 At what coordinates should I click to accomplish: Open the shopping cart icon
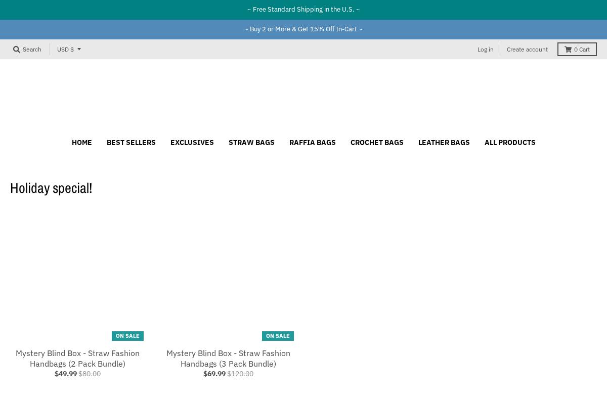(x=568, y=49)
